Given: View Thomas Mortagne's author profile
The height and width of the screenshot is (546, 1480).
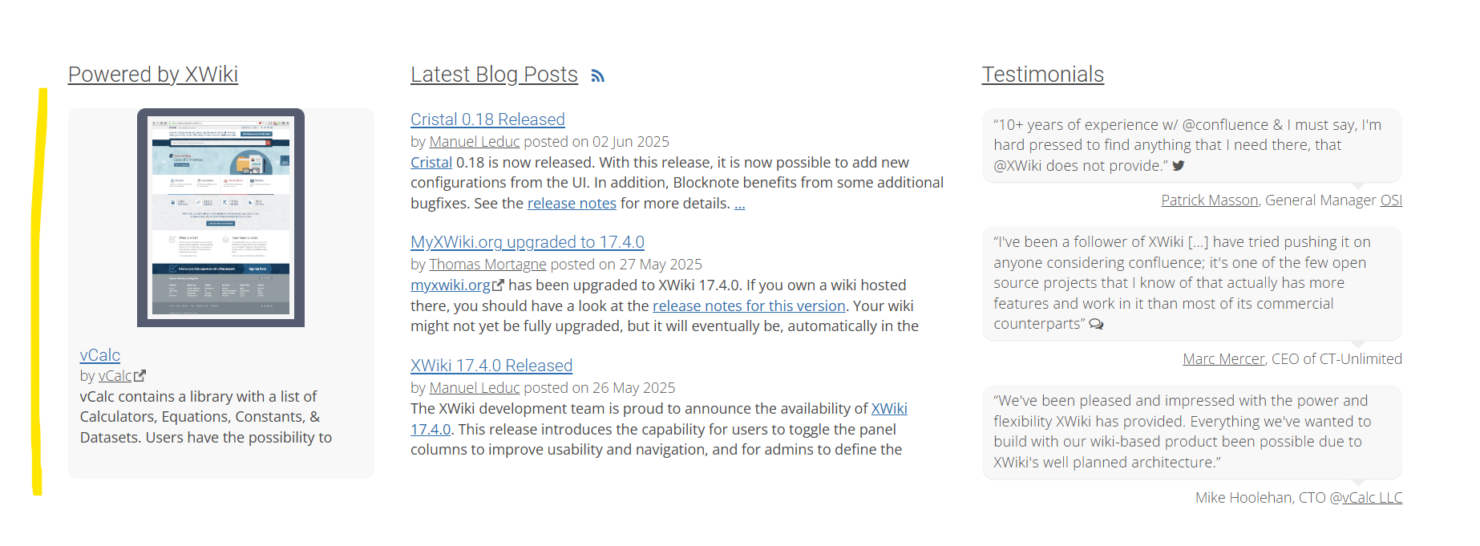Looking at the screenshot, I should [x=487, y=265].
